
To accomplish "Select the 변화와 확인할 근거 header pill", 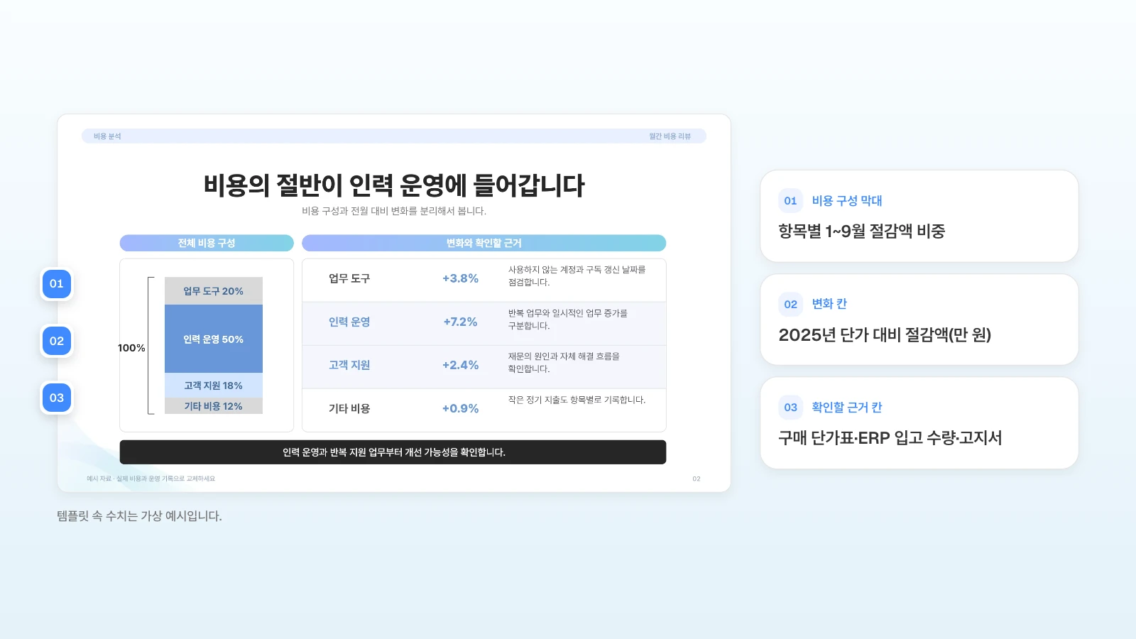I will pos(484,243).
